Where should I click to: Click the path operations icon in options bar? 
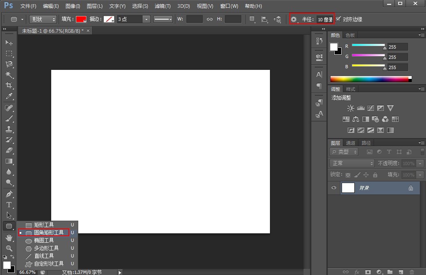point(252,19)
